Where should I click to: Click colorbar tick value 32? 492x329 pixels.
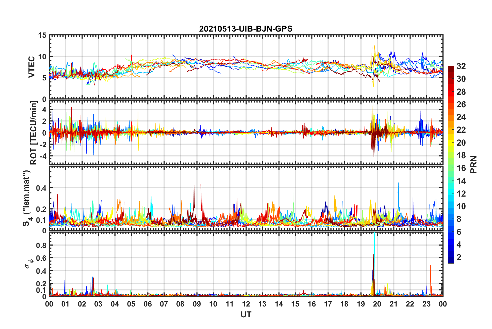461,66
